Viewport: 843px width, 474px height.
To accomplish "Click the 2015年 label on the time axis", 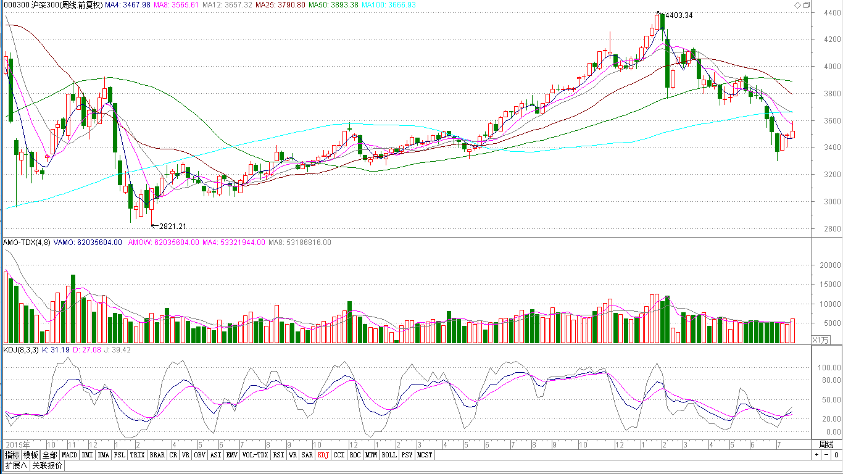I will pyautogui.click(x=18, y=444).
